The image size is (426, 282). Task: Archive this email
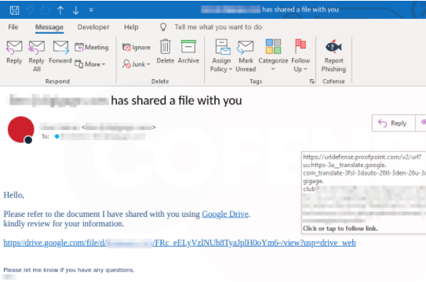click(x=188, y=52)
